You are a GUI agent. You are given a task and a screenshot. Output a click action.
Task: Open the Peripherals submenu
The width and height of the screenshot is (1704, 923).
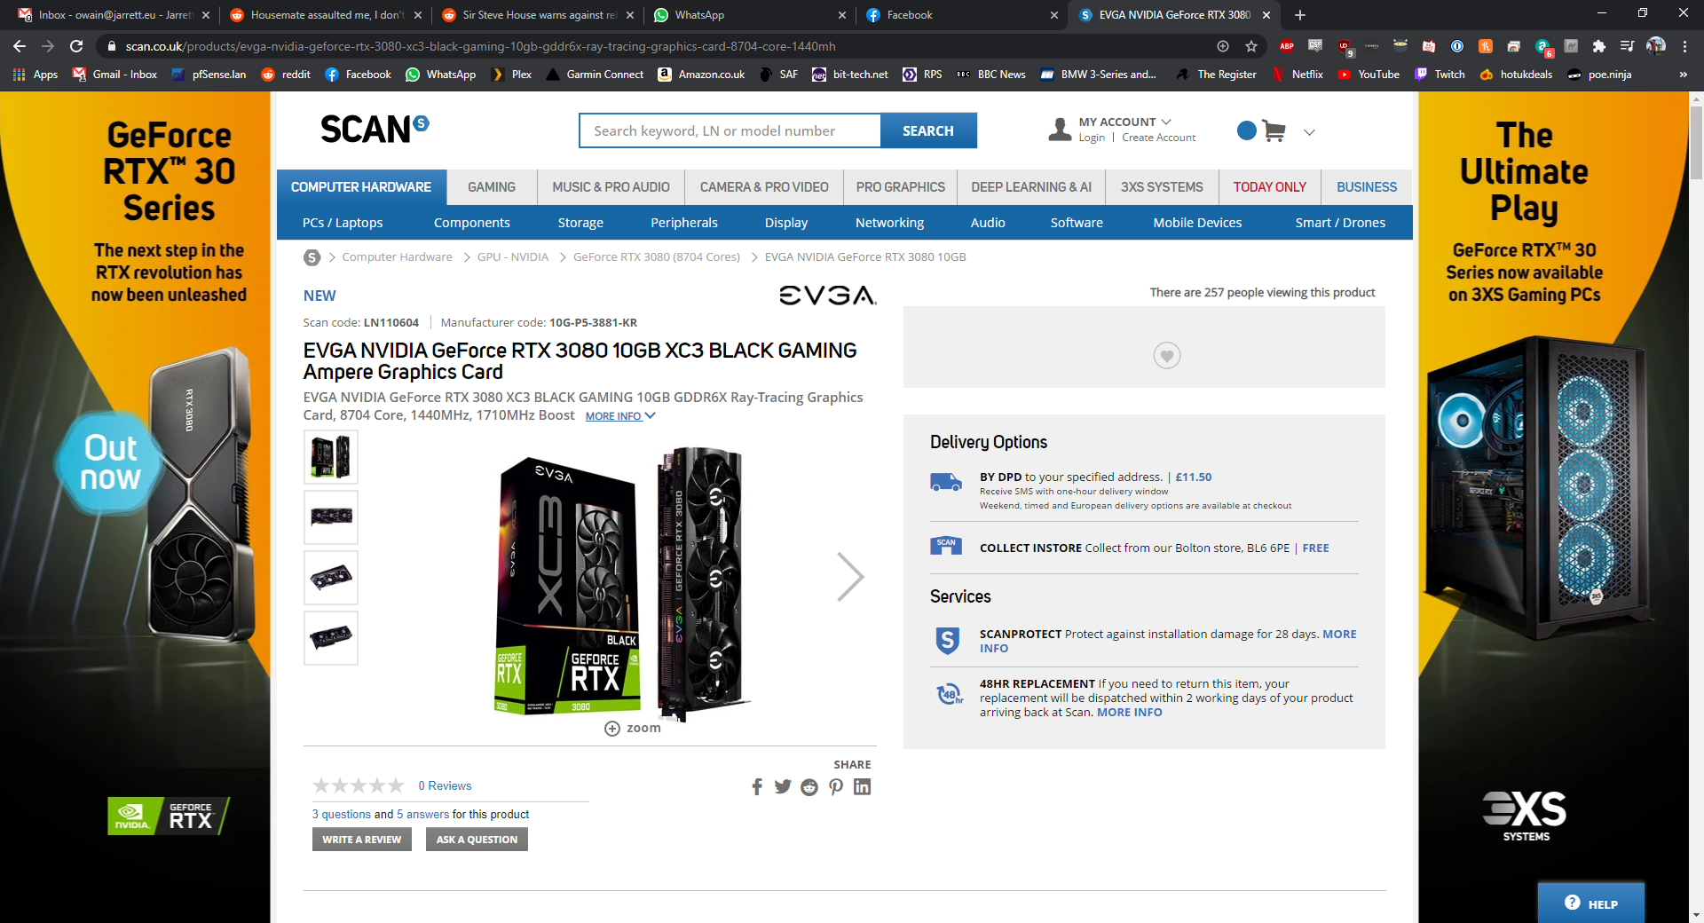coord(684,223)
